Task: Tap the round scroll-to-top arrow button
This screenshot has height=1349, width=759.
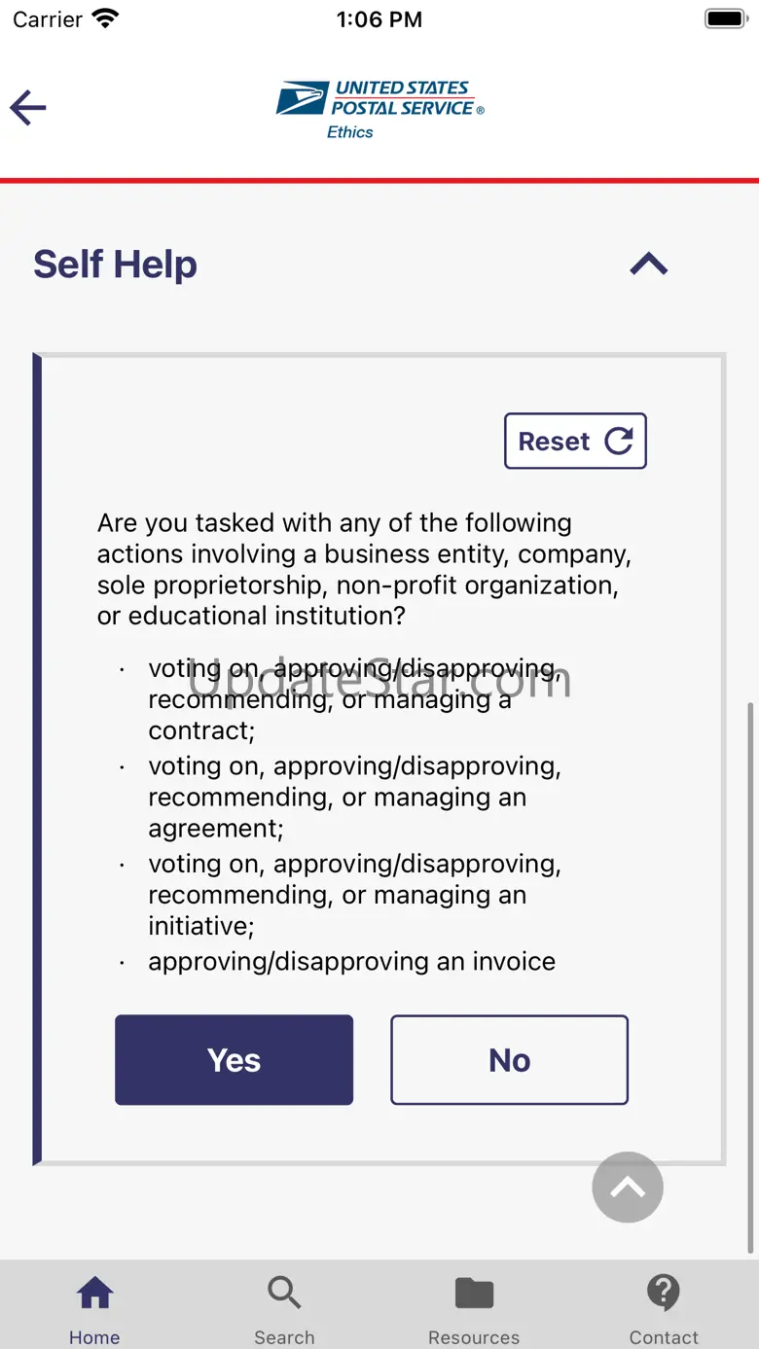Action: pos(628,1187)
